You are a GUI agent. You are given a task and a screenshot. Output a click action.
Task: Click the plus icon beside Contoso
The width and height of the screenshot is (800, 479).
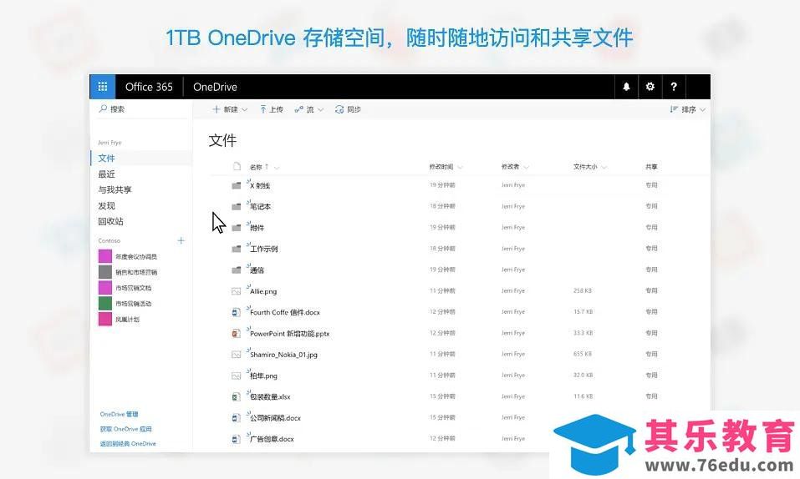[181, 240]
